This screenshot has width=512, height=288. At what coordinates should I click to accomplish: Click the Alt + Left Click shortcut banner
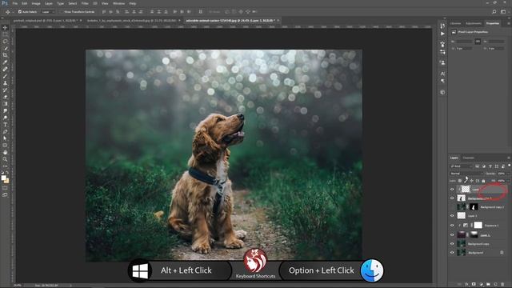point(186,270)
